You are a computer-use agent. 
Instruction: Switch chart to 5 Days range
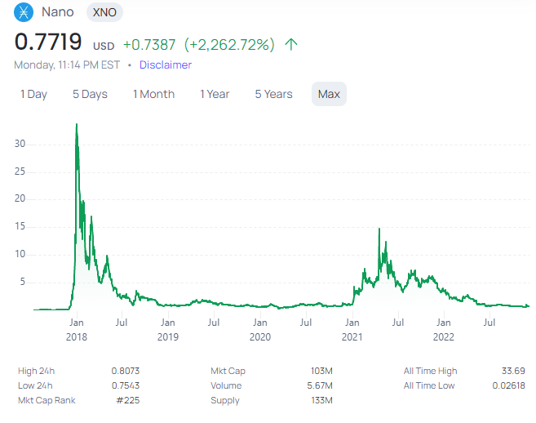90,94
